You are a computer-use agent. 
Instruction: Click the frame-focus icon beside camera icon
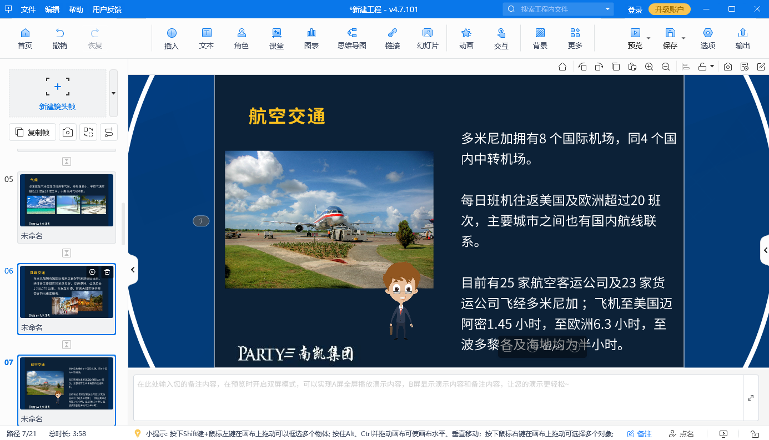88,132
